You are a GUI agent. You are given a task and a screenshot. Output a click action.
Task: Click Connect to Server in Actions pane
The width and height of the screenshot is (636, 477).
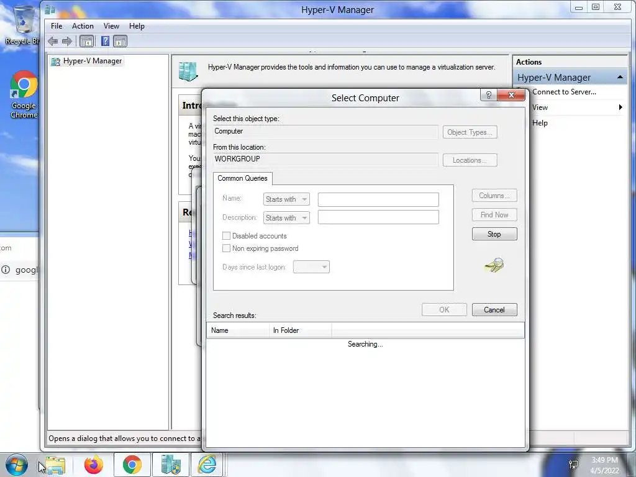(564, 92)
